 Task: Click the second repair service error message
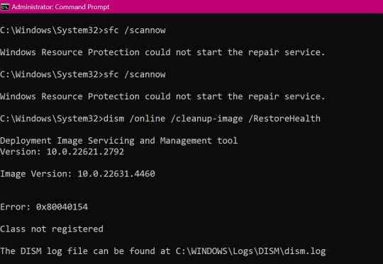click(x=162, y=96)
